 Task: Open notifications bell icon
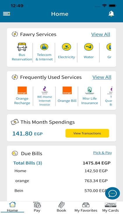pyautogui.click(x=111, y=14)
